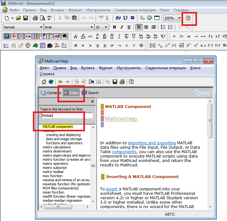Open the Calculus toolbar palette
The height and width of the screenshot is (221, 227).
tap(36, 36)
